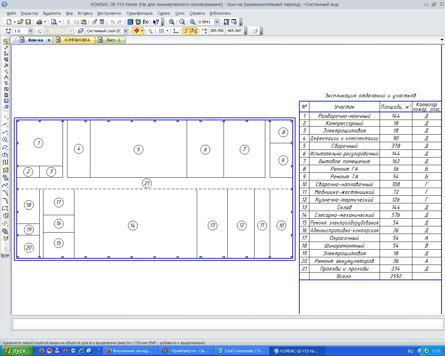Open a file with the Open folder icon

(21, 22)
